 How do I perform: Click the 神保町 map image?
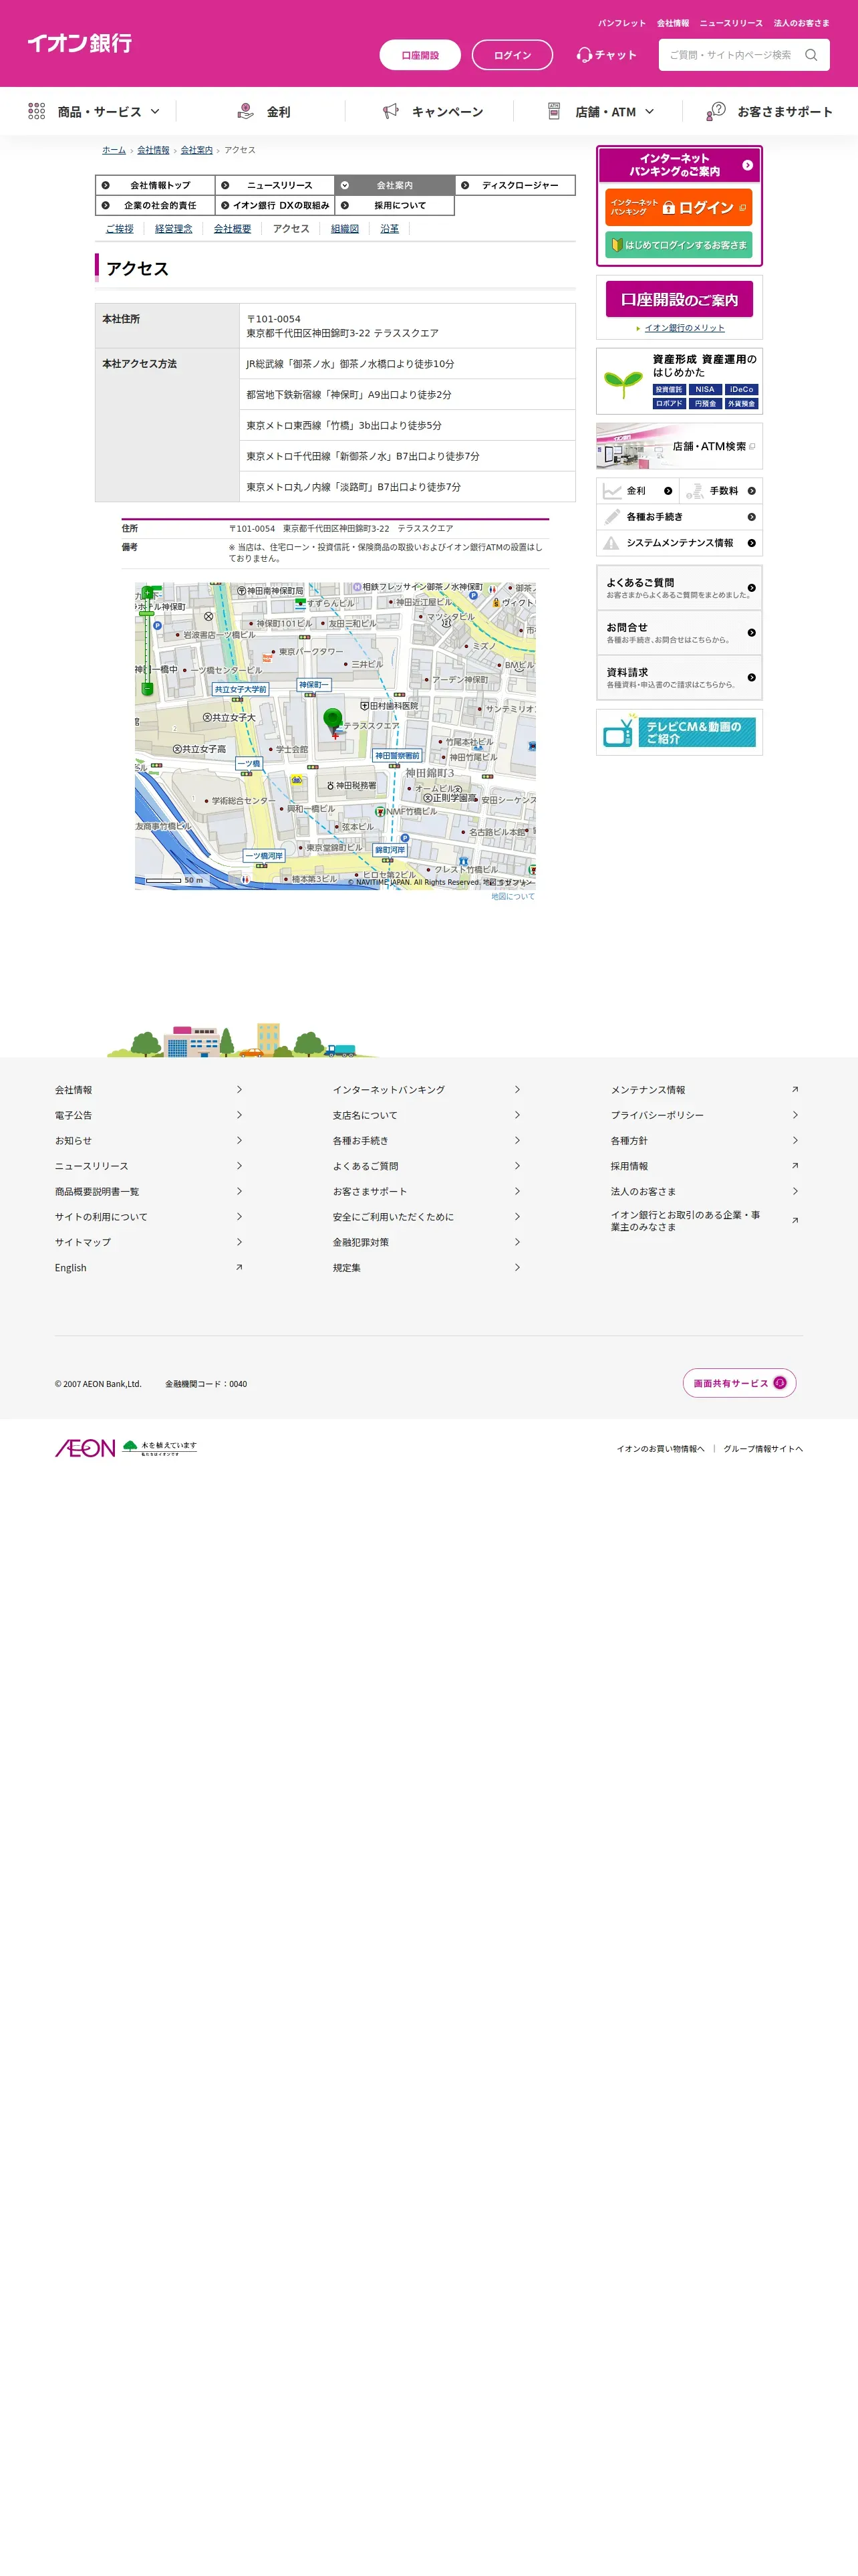(335, 736)
